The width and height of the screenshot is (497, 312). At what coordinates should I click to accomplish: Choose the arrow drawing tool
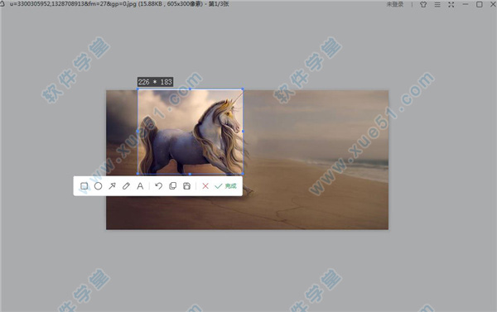click(x=112, y=186)
